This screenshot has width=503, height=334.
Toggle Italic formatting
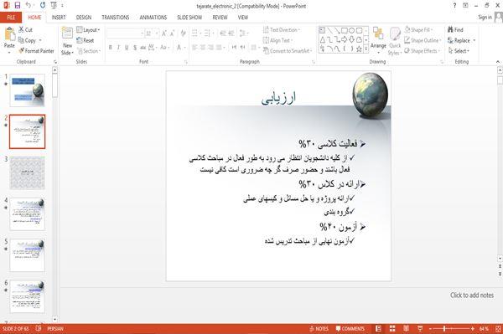(118, 48)
